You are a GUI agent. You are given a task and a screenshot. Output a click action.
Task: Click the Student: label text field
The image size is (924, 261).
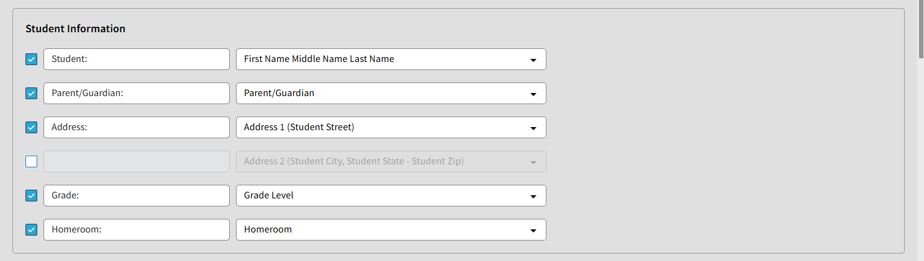click(x=137, y=60)
